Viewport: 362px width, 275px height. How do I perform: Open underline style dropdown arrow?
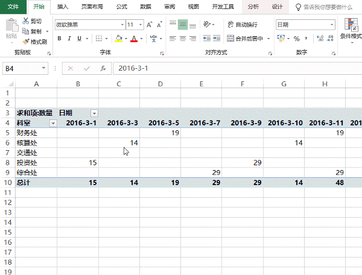point(87,39)
